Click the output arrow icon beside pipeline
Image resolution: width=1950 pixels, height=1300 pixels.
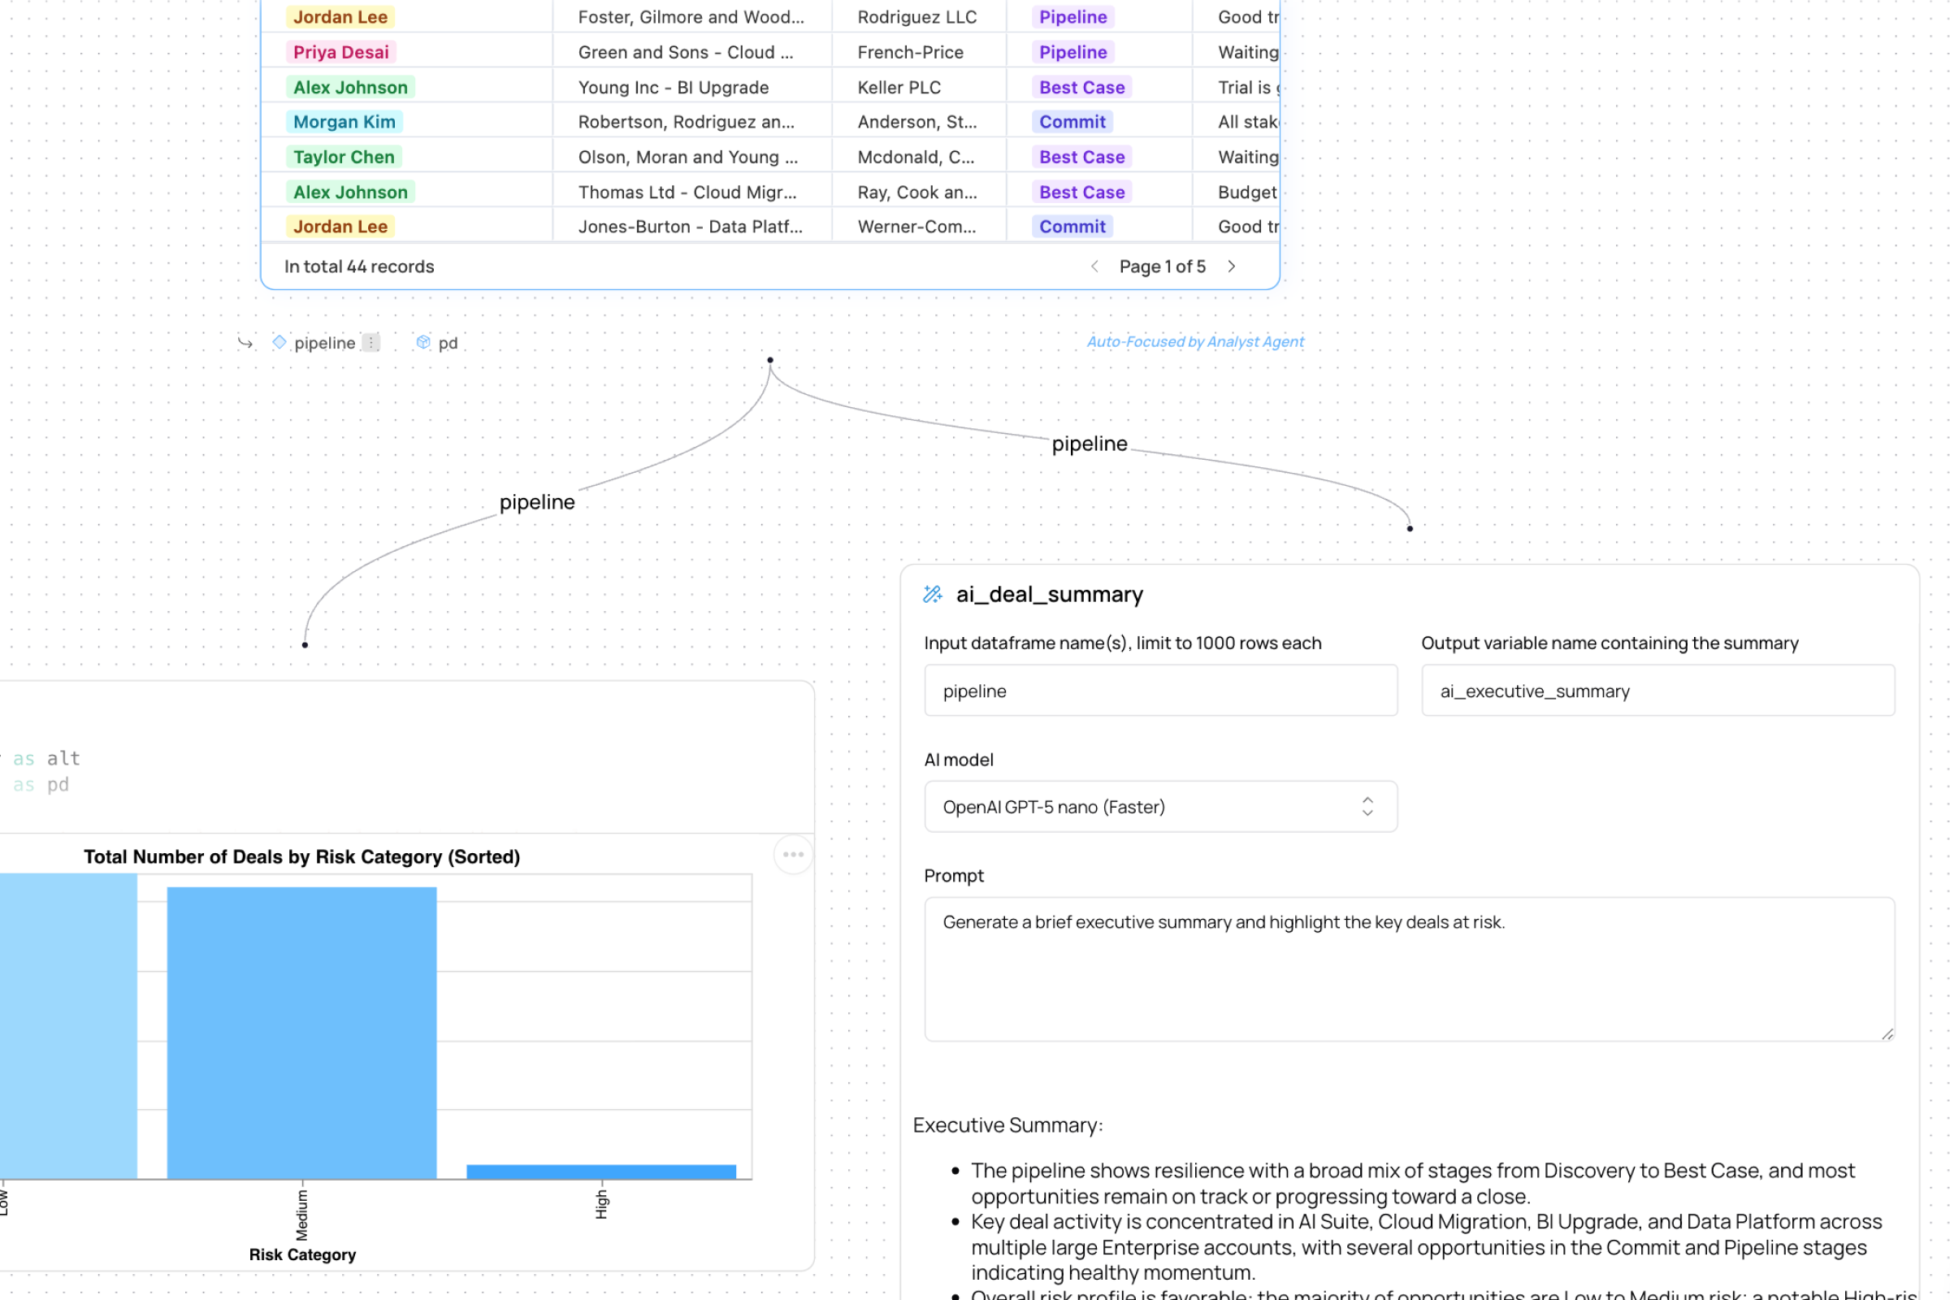coord(245,342)
